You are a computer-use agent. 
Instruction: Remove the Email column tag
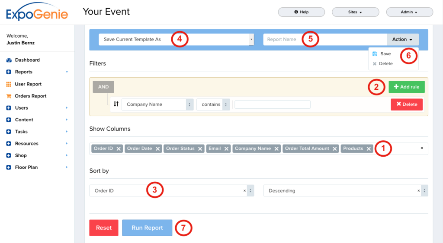point(227,148)
